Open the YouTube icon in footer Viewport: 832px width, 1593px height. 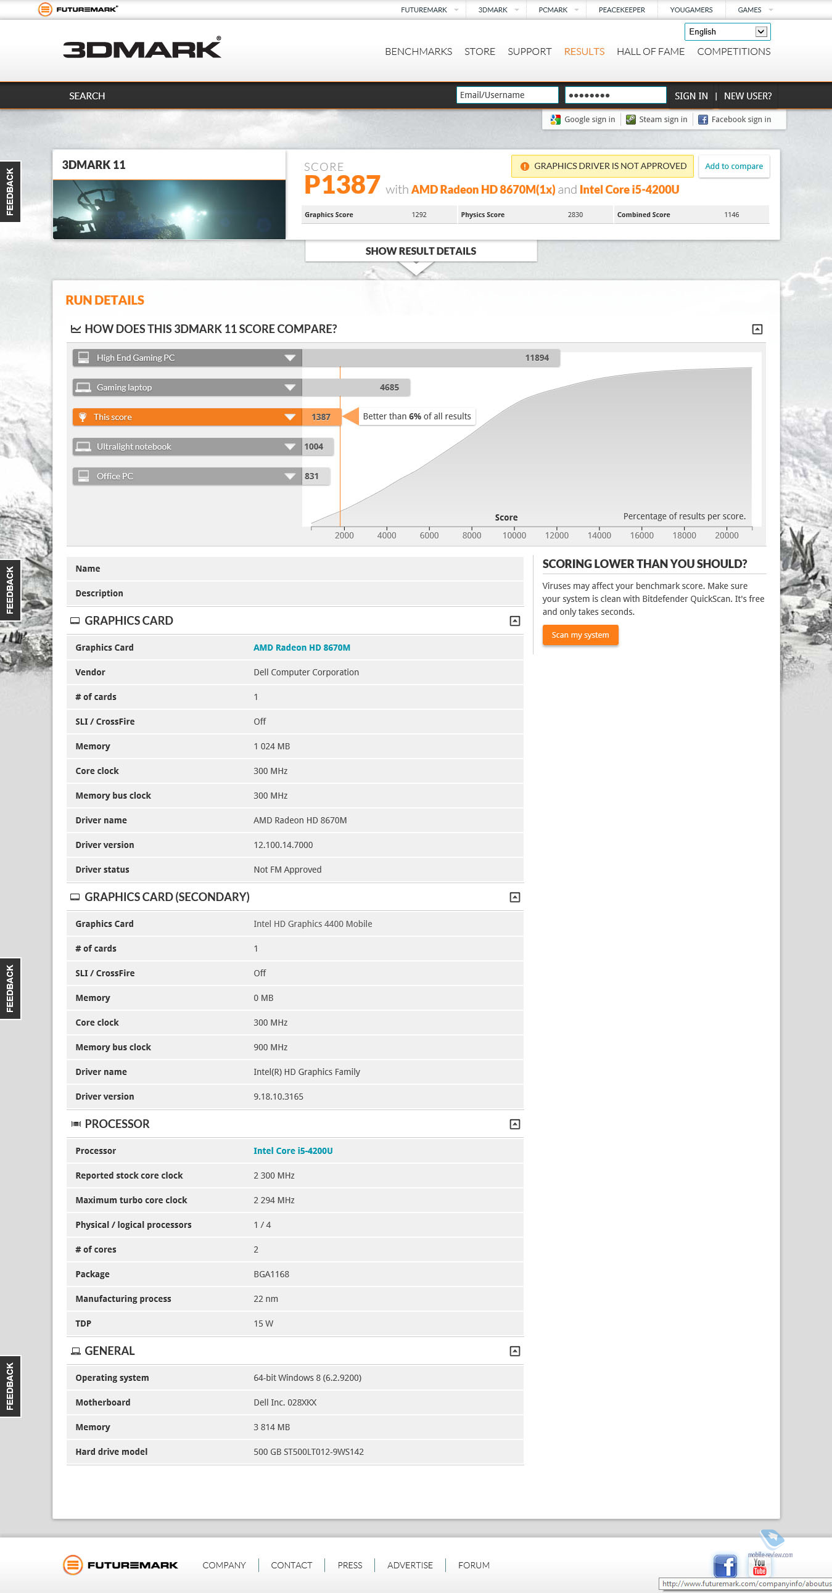click(x=759, y=1566)
